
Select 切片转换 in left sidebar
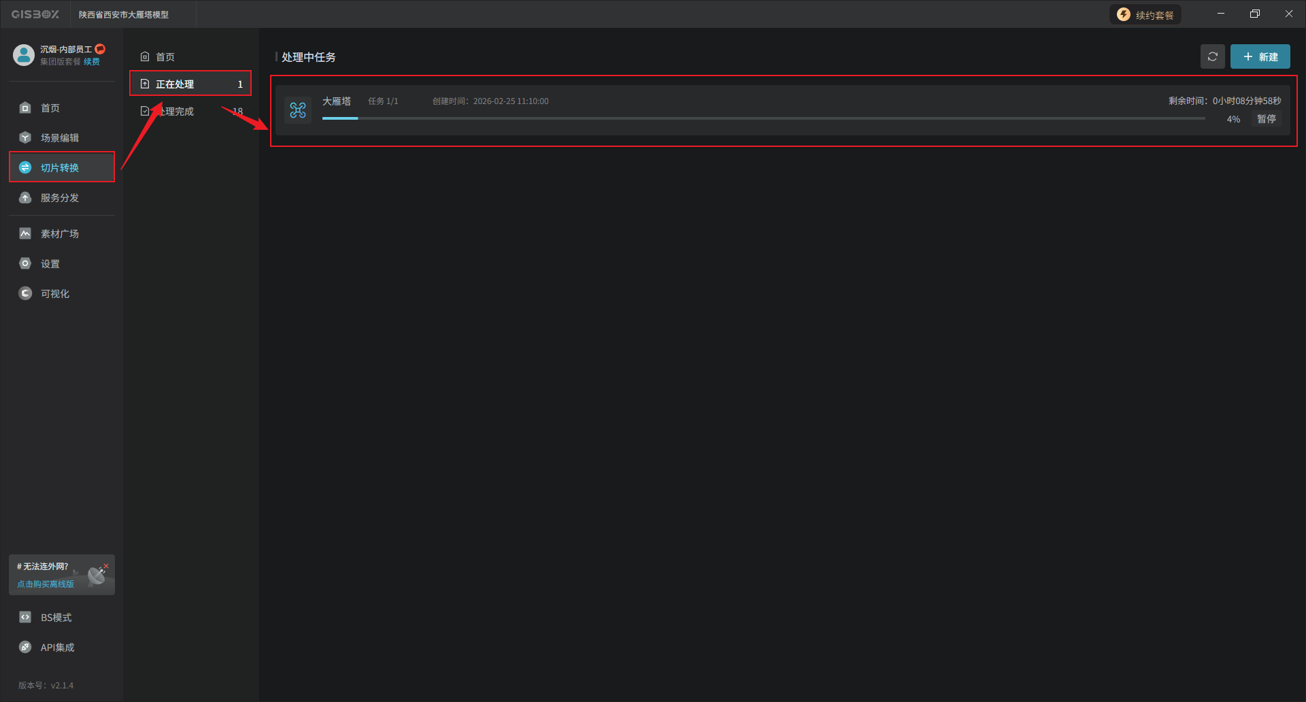click(59, 168)
